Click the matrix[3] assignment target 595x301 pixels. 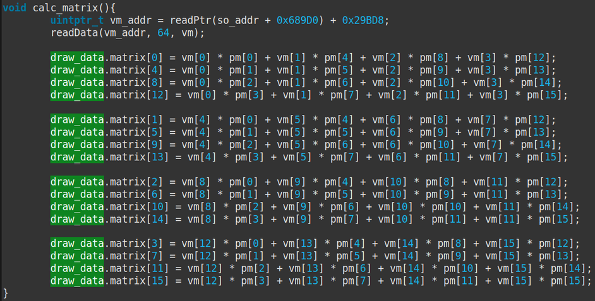point(136,244)
